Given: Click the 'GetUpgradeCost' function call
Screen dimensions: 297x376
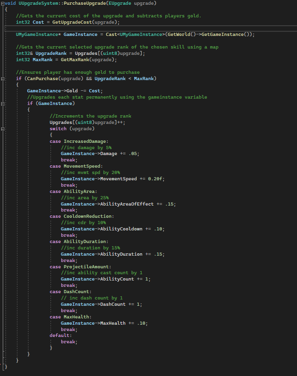Looking at the screenshot, I should click(72, 22).
